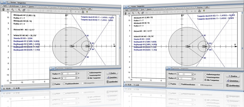The width and height of the screenshot is (244, 107).
Task: Enable Punktkoordinaten checkbox in right dialog
Action: pos(180,84)
